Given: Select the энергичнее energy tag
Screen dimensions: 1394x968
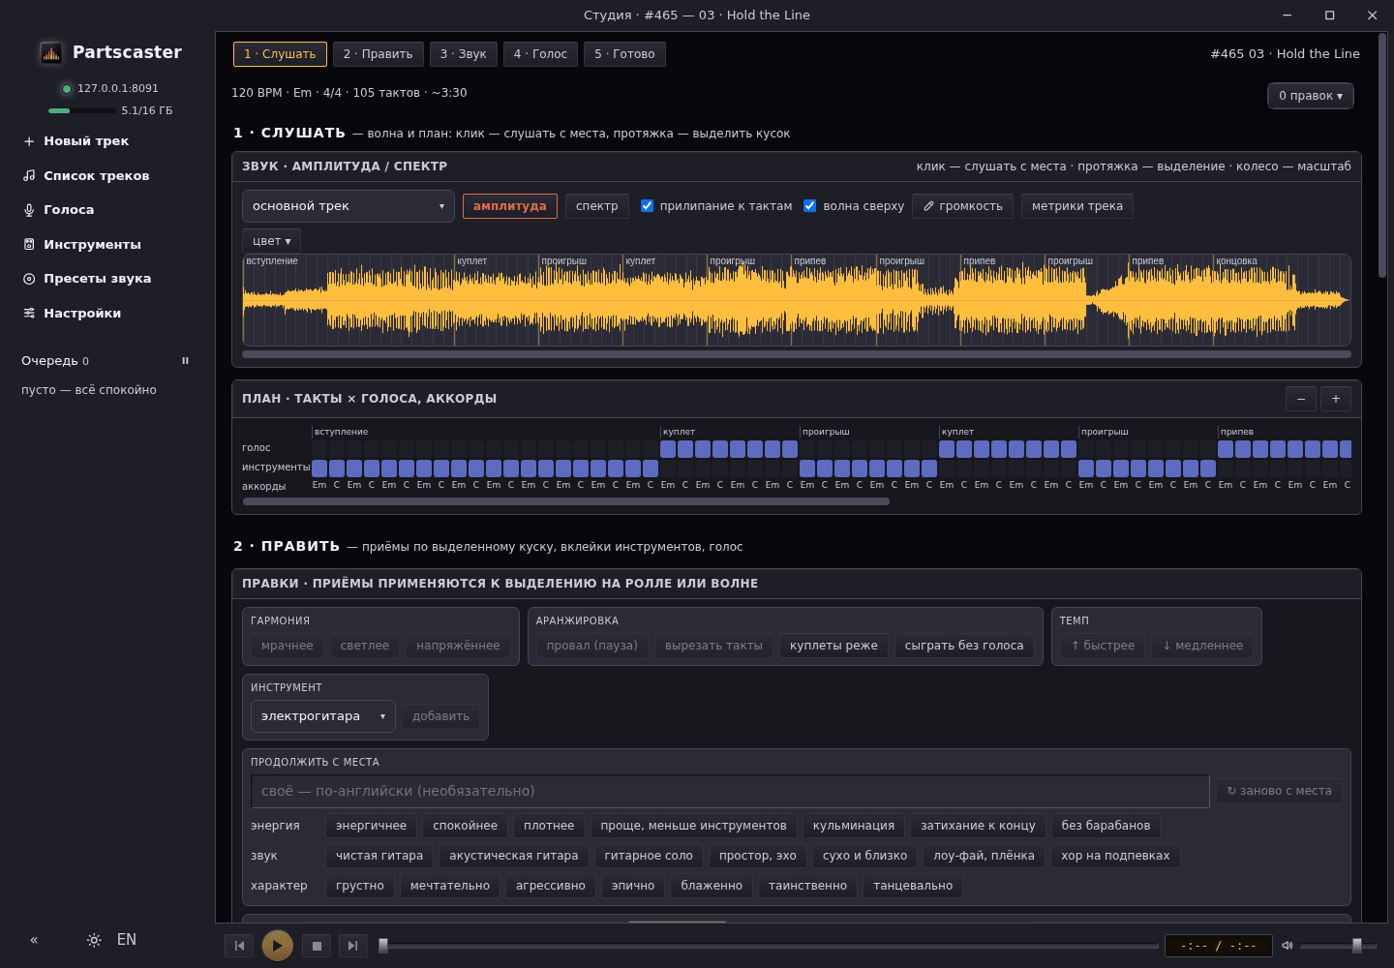Looking at the screenshot, I should click(x=372, y=826).
